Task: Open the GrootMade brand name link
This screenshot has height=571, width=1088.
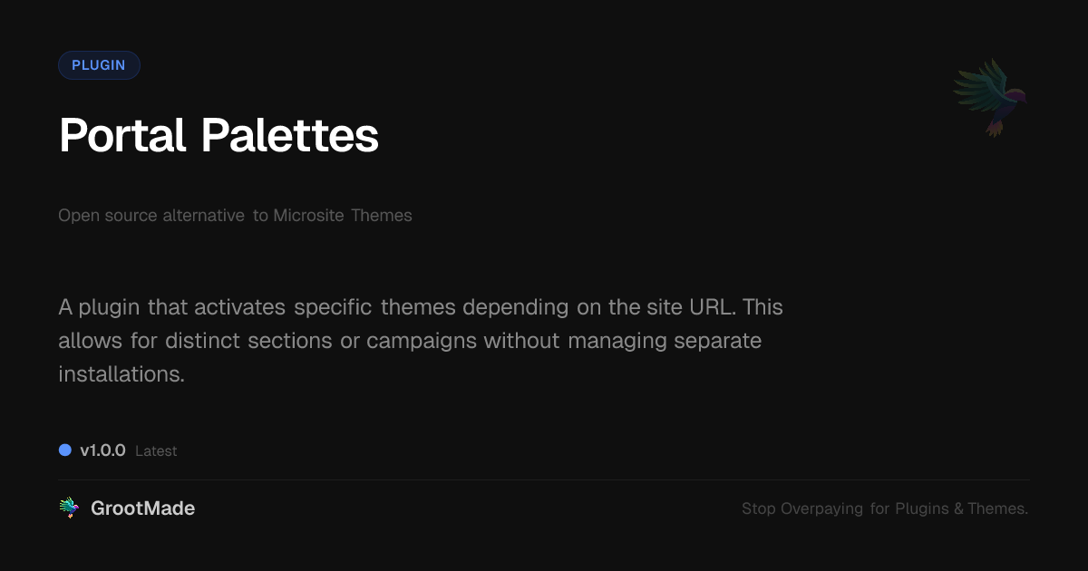Action: [142, 508]
